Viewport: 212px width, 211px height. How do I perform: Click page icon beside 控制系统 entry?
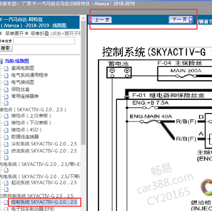[x=6, y=203]
